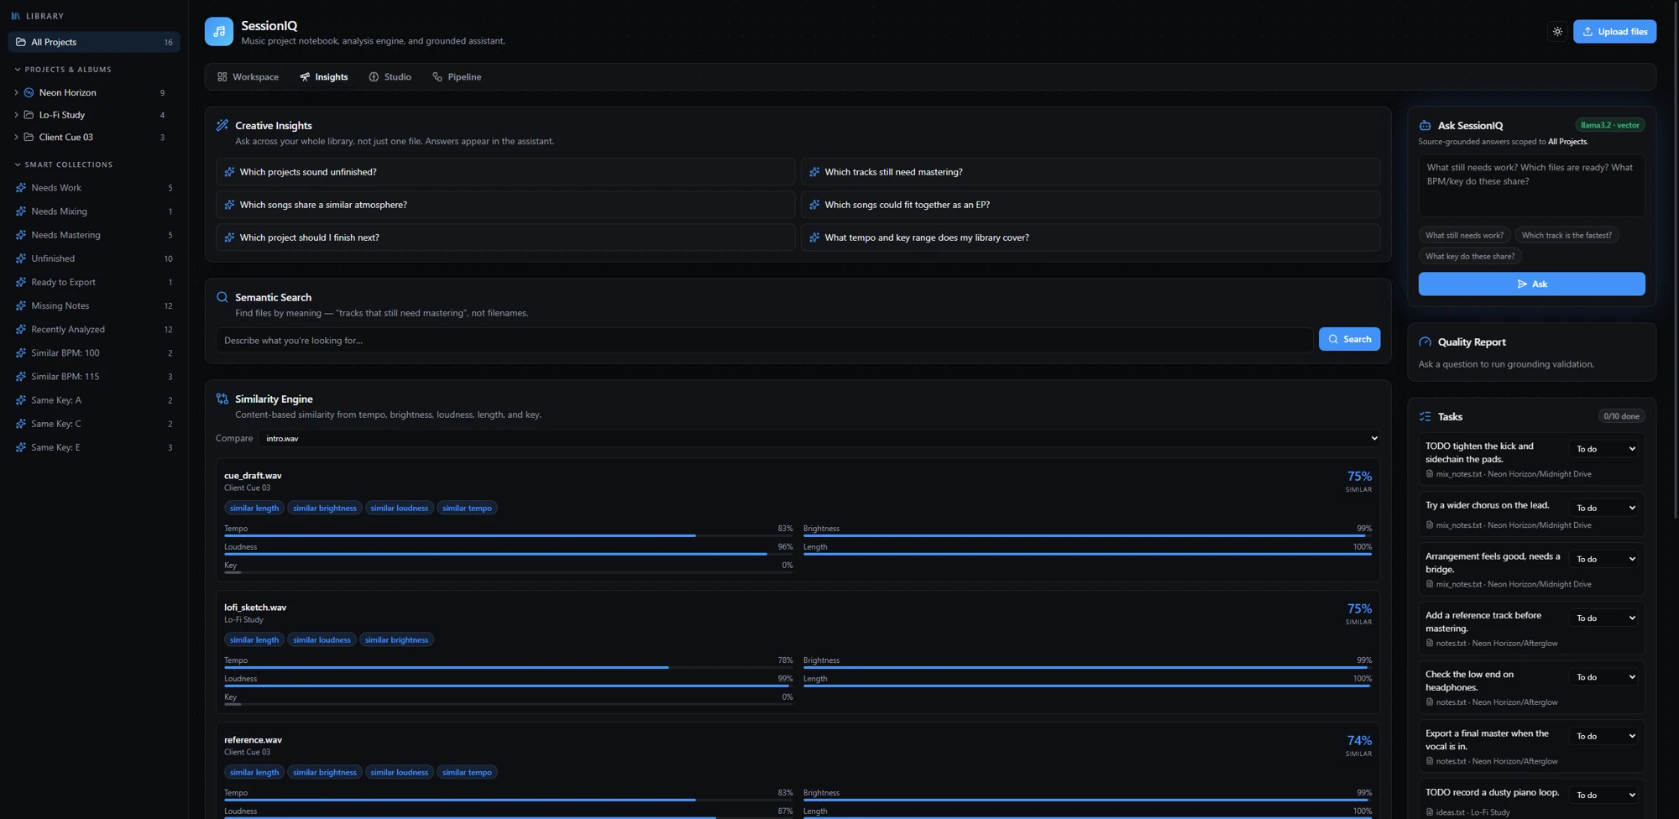This screenshot has height=819, width=1679.
Task: Click the Same Key: E collection icon
Action: [x=21, y=447]
